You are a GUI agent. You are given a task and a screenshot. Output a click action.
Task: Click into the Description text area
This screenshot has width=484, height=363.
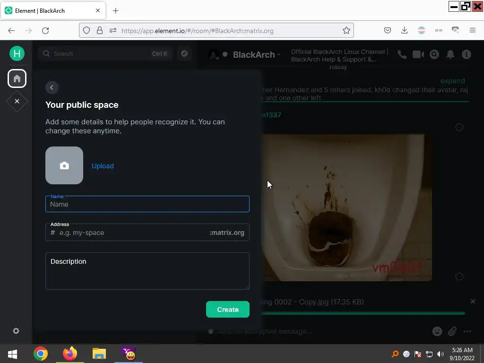tap(147, 271)
